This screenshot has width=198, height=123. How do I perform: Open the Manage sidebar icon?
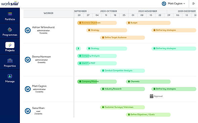[x=10, y=76]
